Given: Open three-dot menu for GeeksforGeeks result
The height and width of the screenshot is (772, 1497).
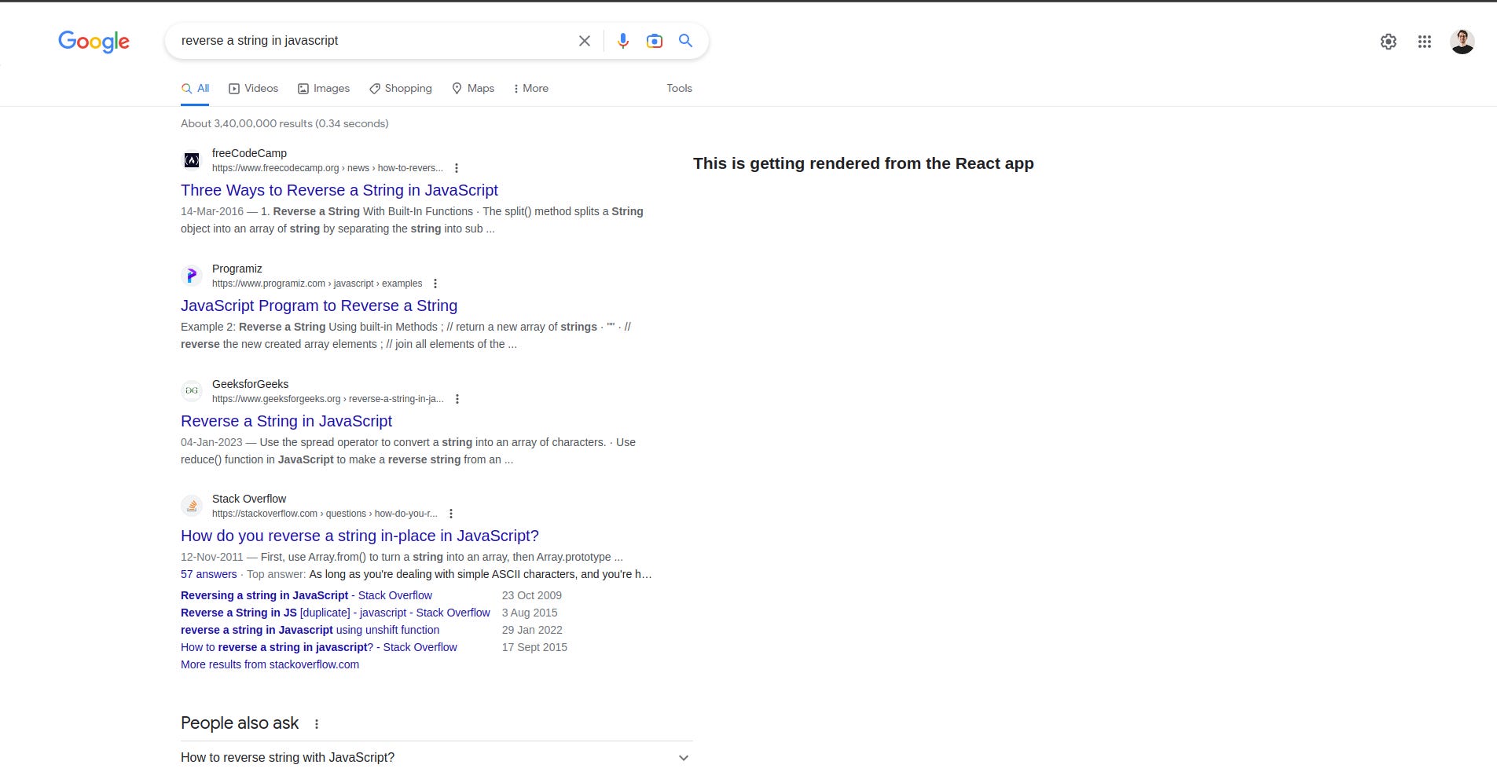Looking at the screenshot, I should point(457,399).
